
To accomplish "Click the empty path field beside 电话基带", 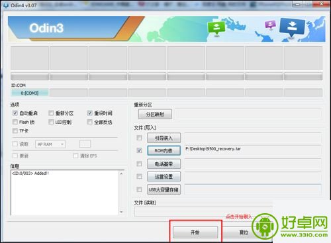I will 253,164.
